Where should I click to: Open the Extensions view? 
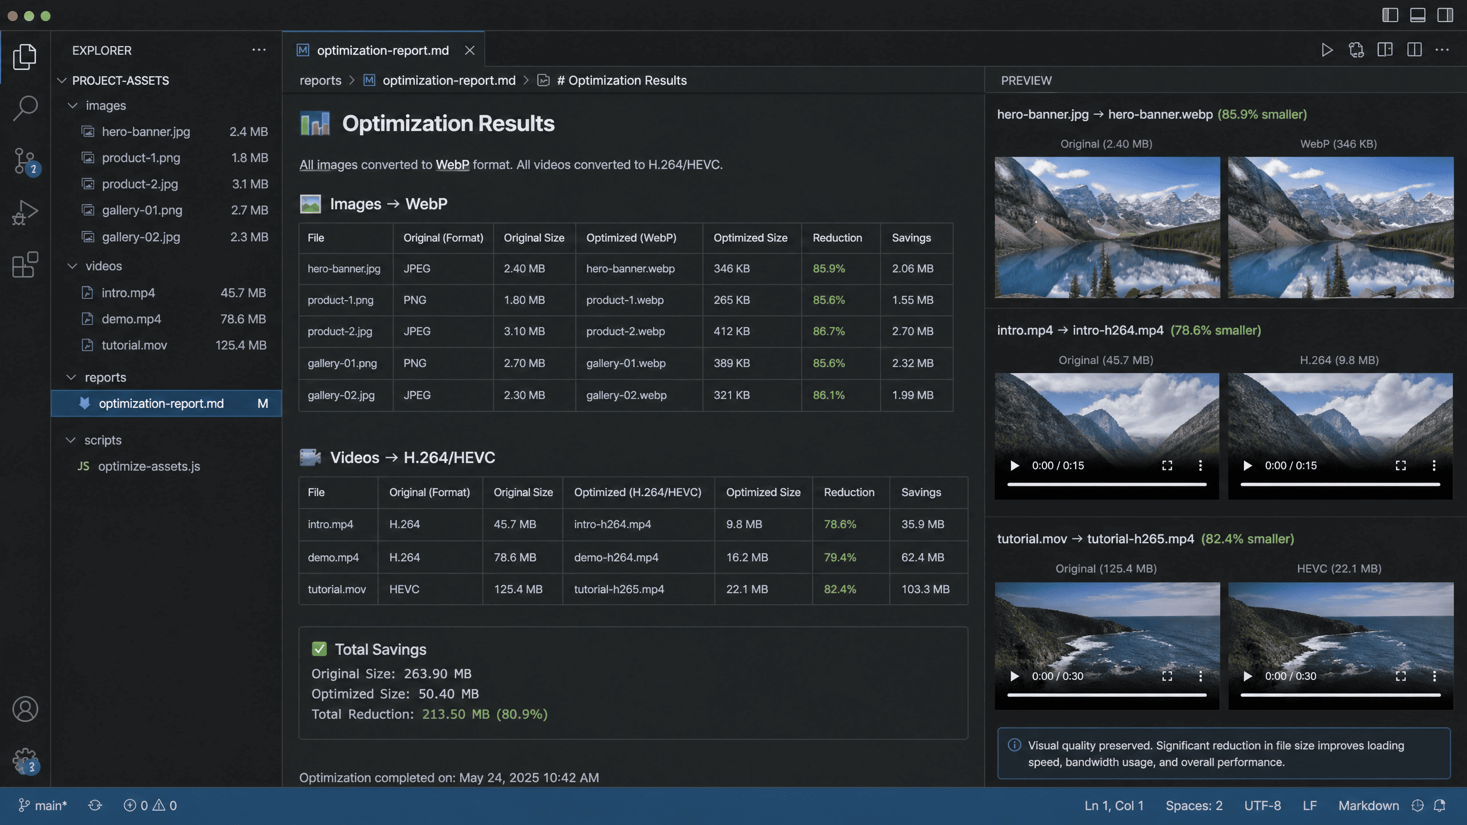[x=25, y=265]
